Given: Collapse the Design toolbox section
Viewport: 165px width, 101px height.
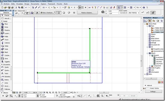Looking at the screenshot, I should [x=2, y=21].
